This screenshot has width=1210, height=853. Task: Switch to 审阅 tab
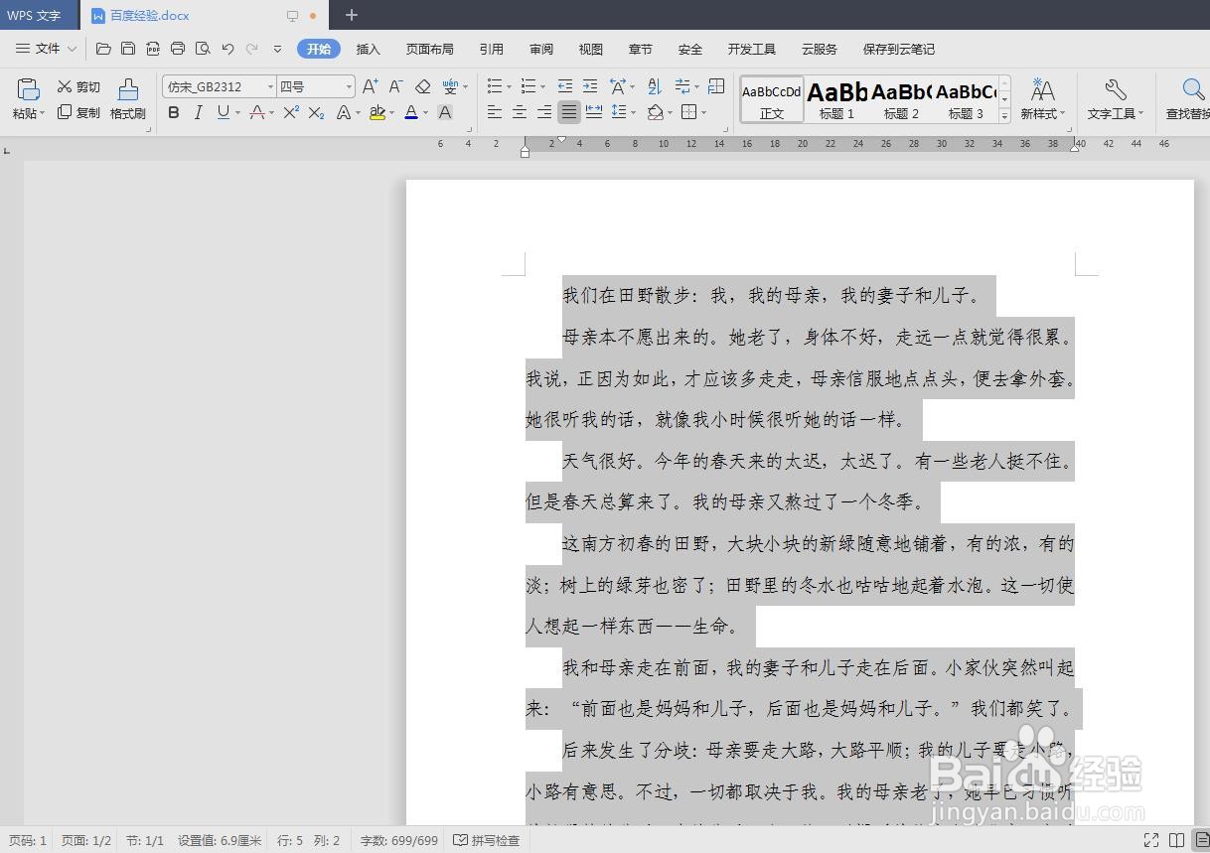541,49
